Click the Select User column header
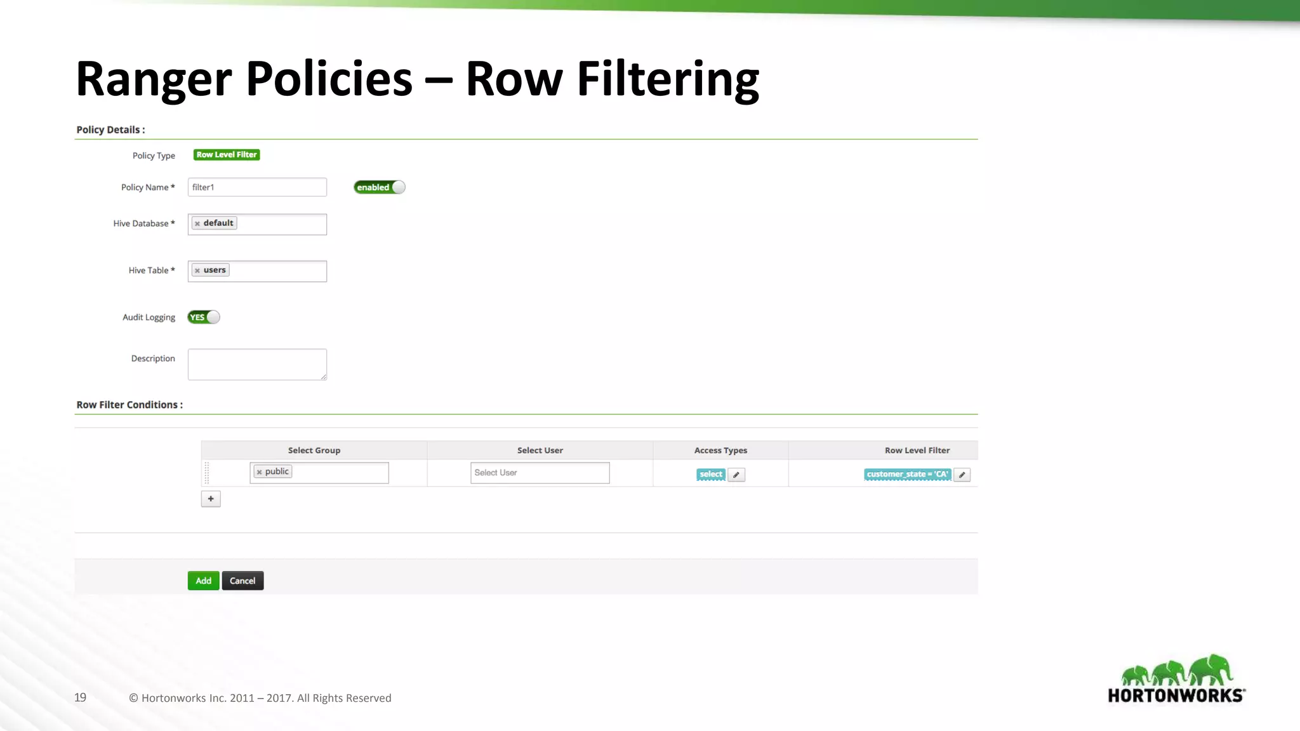Viewport: 1300px width, 731px height. coord(540,451)
